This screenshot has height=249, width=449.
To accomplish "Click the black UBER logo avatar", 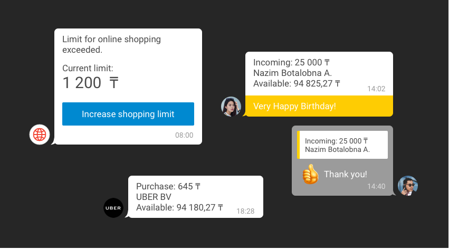I will [x=113, y=208].
